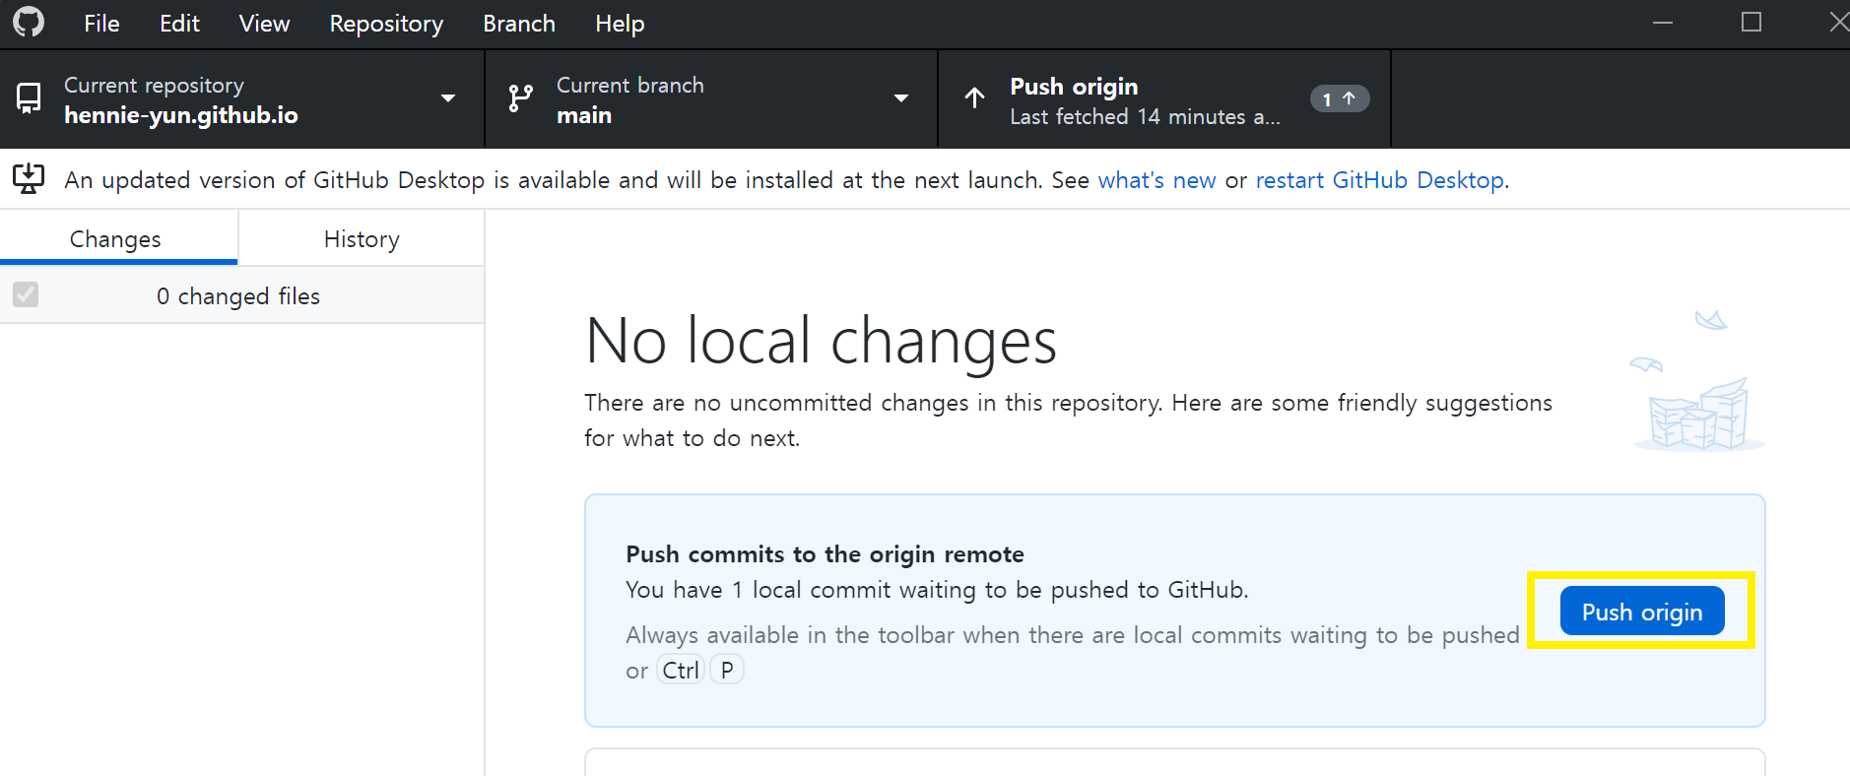Click the main branch name
The image size is (1850, 776).
[x=584, y=115]
